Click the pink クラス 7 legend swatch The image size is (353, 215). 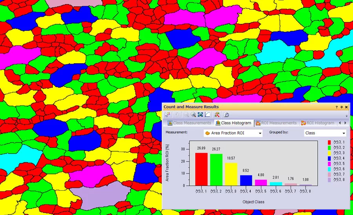click(329, 174)
